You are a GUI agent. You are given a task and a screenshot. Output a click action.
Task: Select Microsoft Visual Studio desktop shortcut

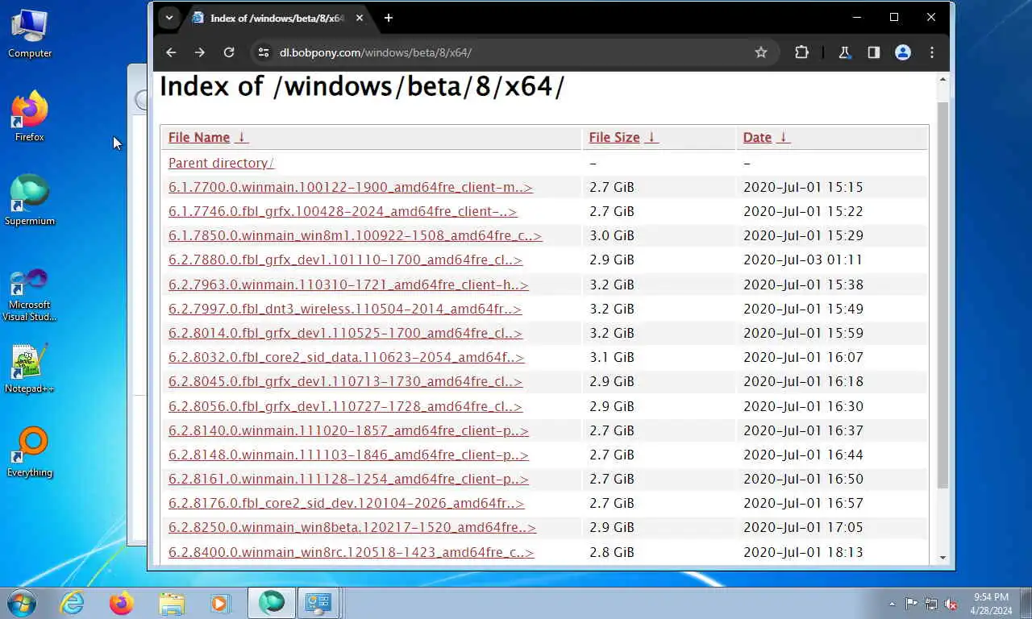click(x=30, y=294)
